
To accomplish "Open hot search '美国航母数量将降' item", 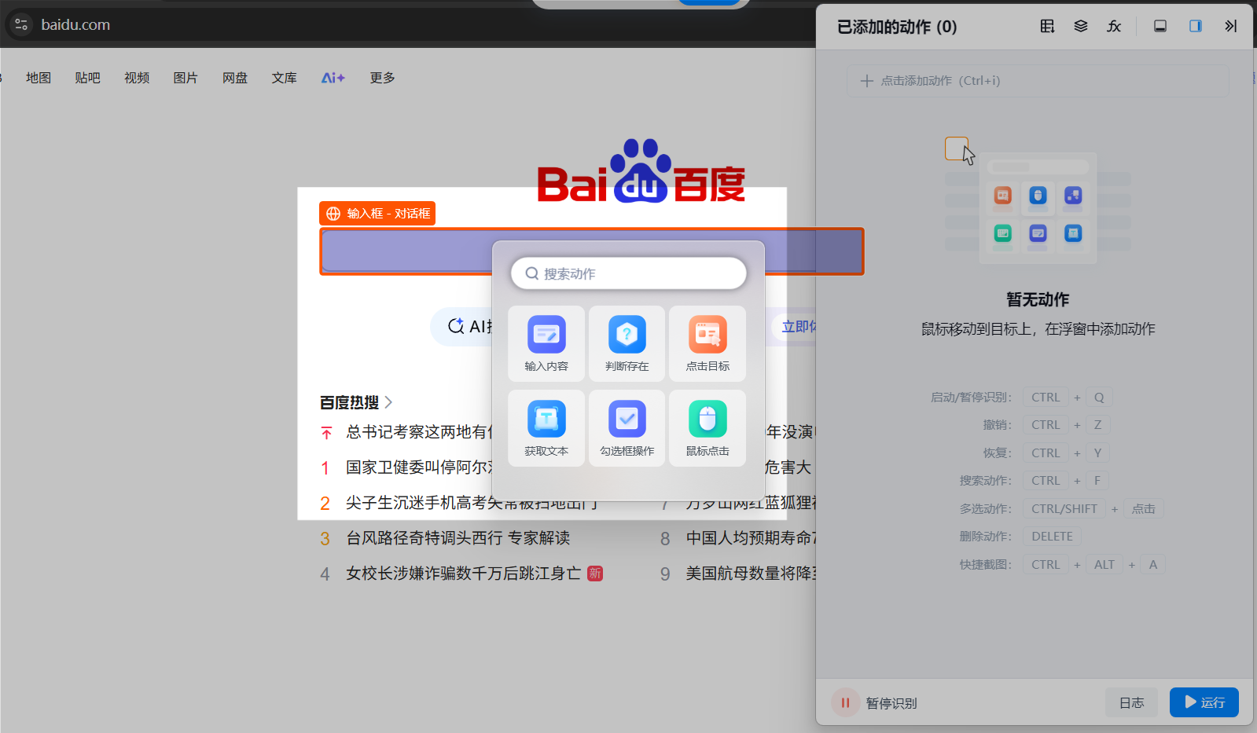I will tap(751, 574).
